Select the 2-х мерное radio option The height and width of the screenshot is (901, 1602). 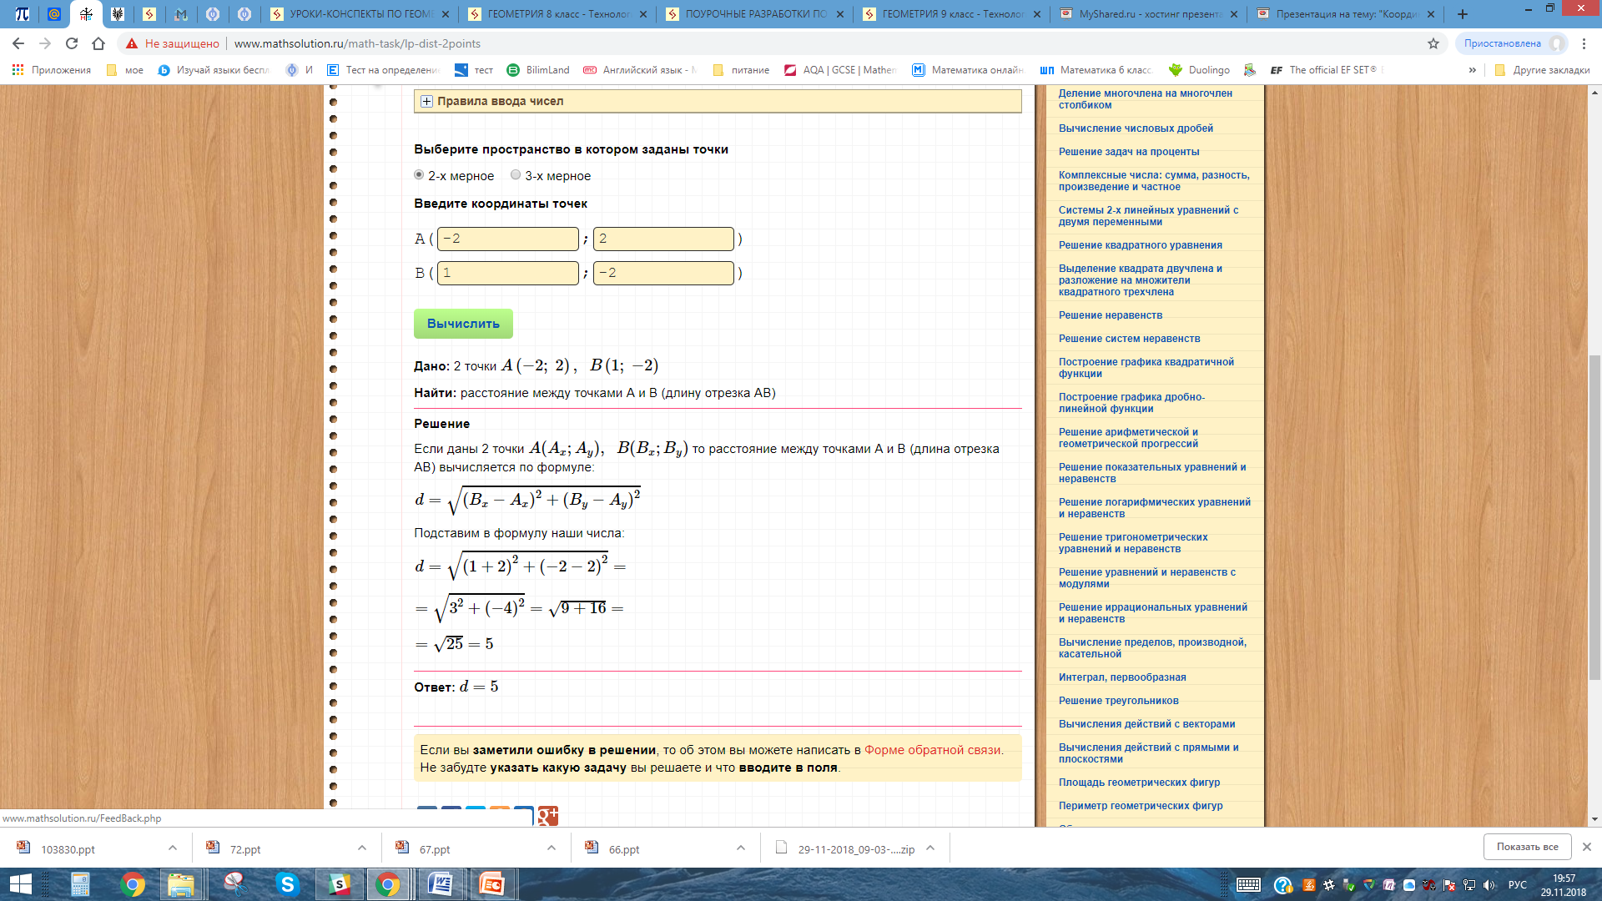(x=419, y=175)
